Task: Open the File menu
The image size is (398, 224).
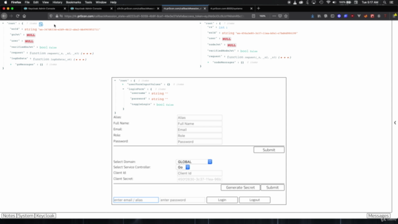Action: point(27,2)
